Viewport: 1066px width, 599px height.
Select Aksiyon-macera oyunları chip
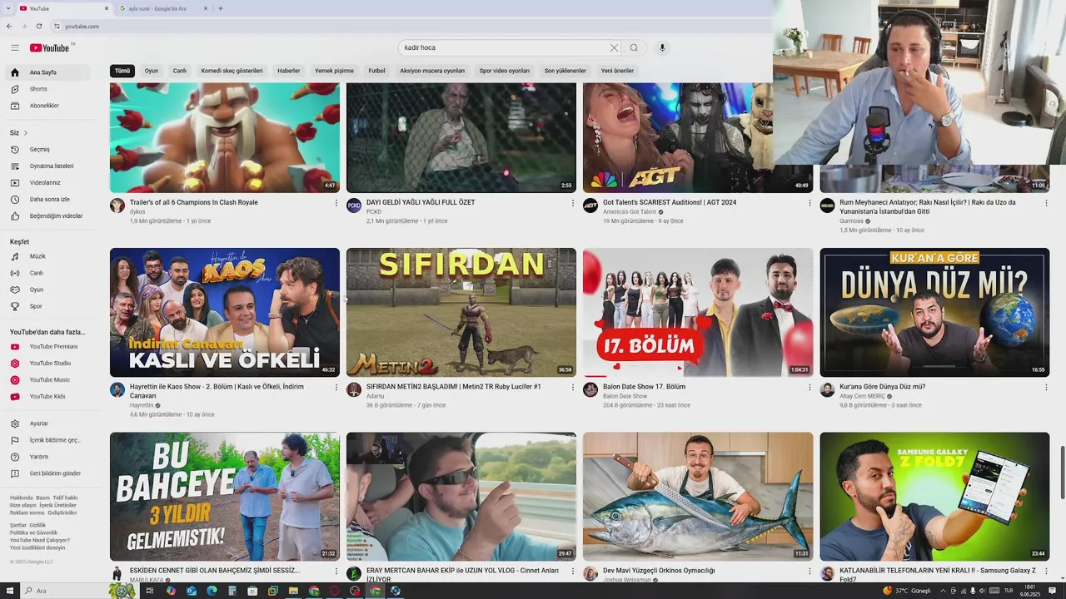tap(432, 71)
